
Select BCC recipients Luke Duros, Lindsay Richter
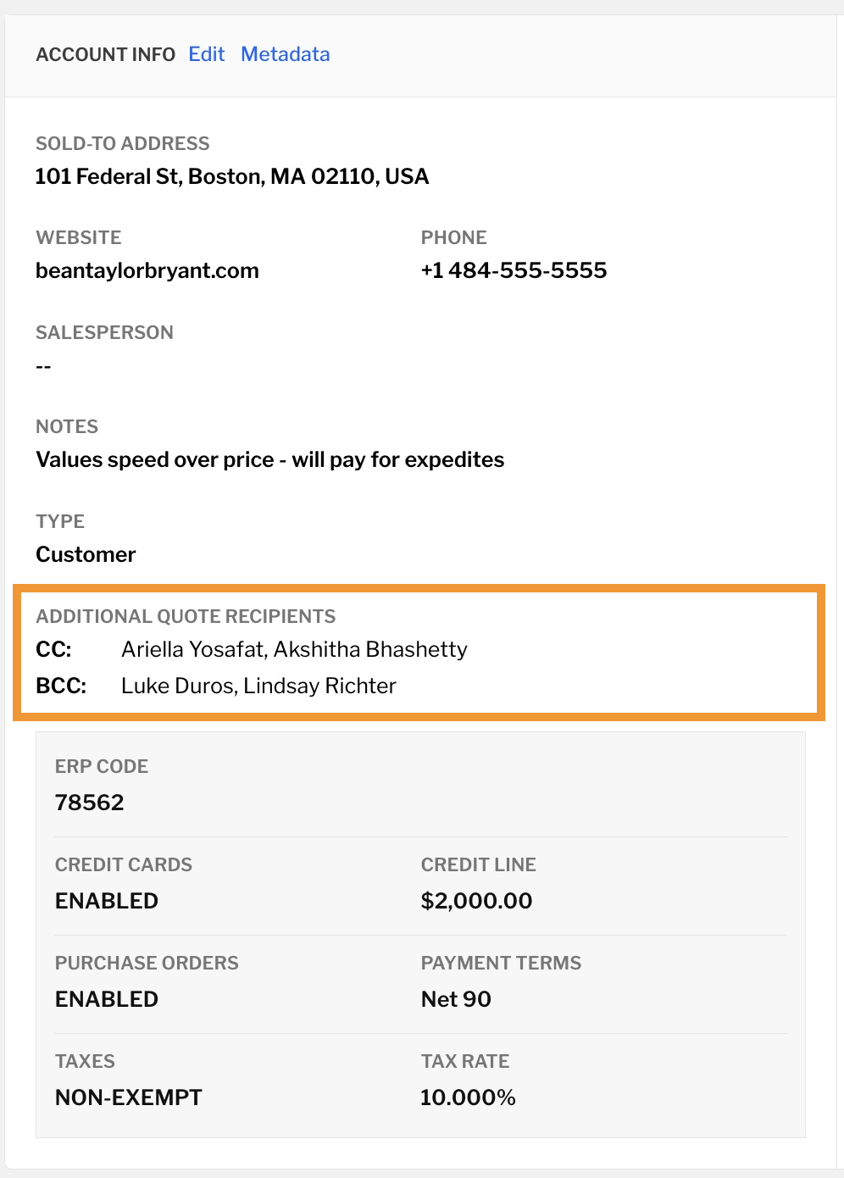tap(258, 686)
